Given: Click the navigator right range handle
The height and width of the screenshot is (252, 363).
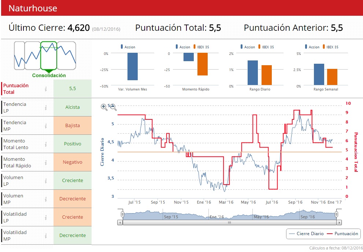Looking at the screenshot, I should [336, 214].
